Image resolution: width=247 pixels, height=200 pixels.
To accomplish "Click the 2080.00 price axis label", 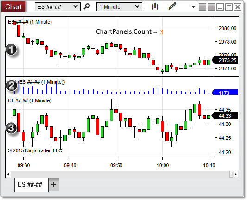I will (228, 28).
